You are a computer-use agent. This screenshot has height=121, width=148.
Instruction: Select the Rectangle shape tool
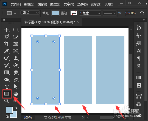(7, 94)
